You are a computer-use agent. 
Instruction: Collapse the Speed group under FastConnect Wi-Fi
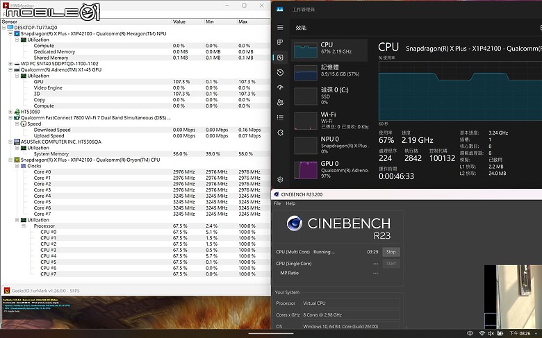[x=17, y=124]
